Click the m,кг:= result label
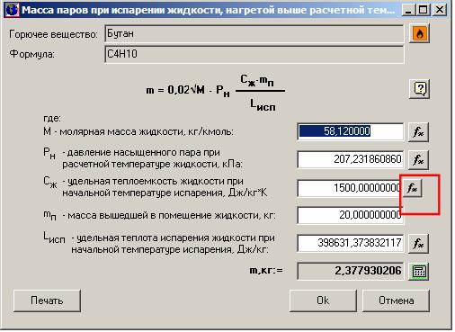 click(x=266, y=270)
